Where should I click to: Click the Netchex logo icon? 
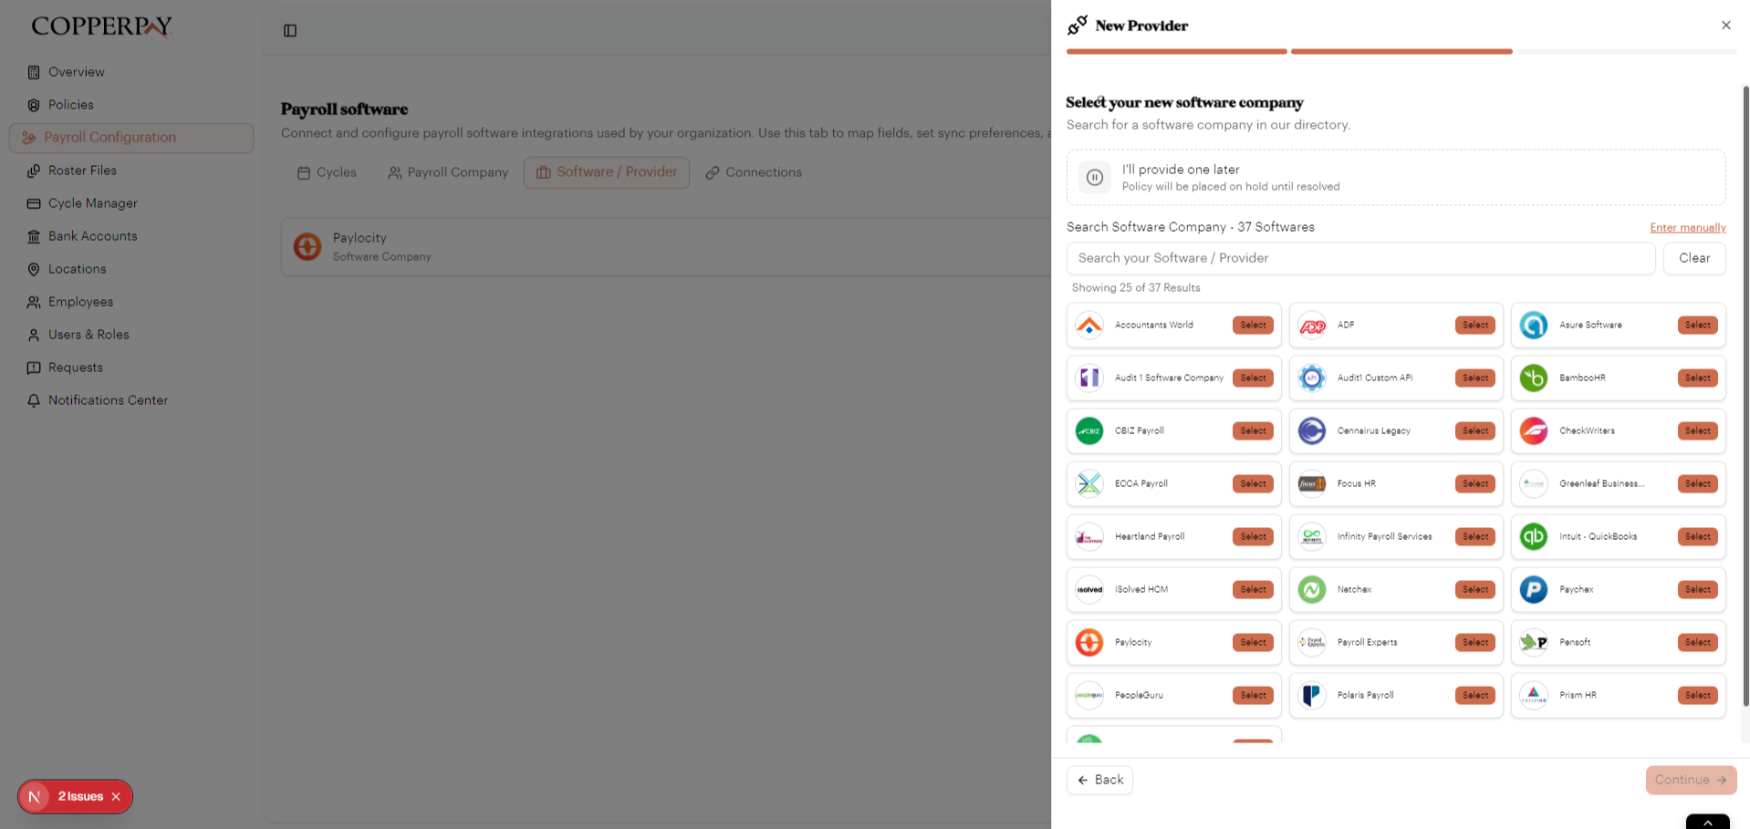[1311, 590]
